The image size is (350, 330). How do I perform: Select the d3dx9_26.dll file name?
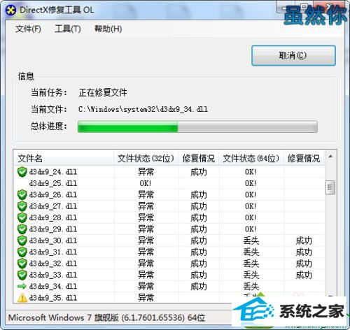(53, 195)
